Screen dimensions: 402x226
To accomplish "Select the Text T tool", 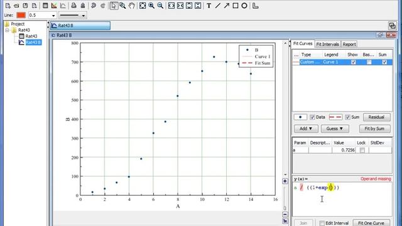I will (x=209, y=6).
